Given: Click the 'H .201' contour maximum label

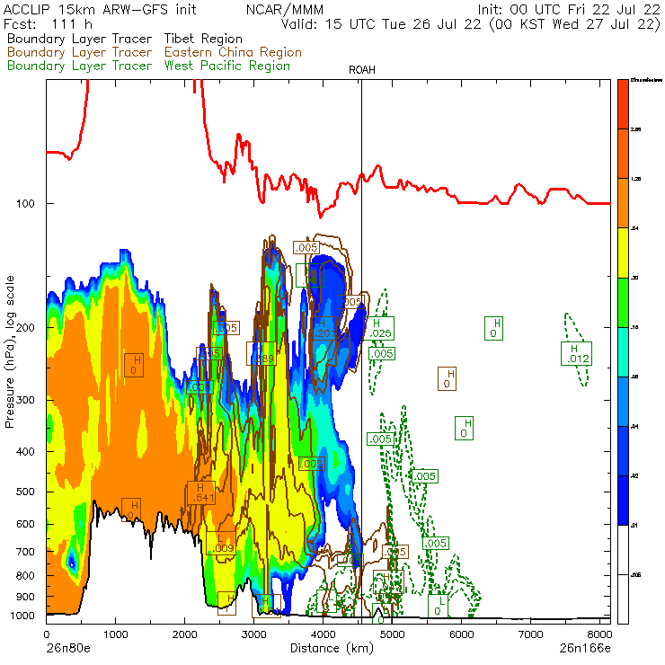Looking at the screenshot, I should click(324, 329).
